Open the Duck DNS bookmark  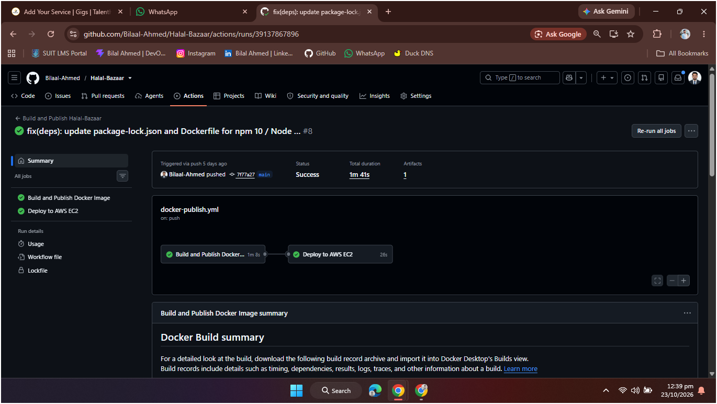coord(413,53)
